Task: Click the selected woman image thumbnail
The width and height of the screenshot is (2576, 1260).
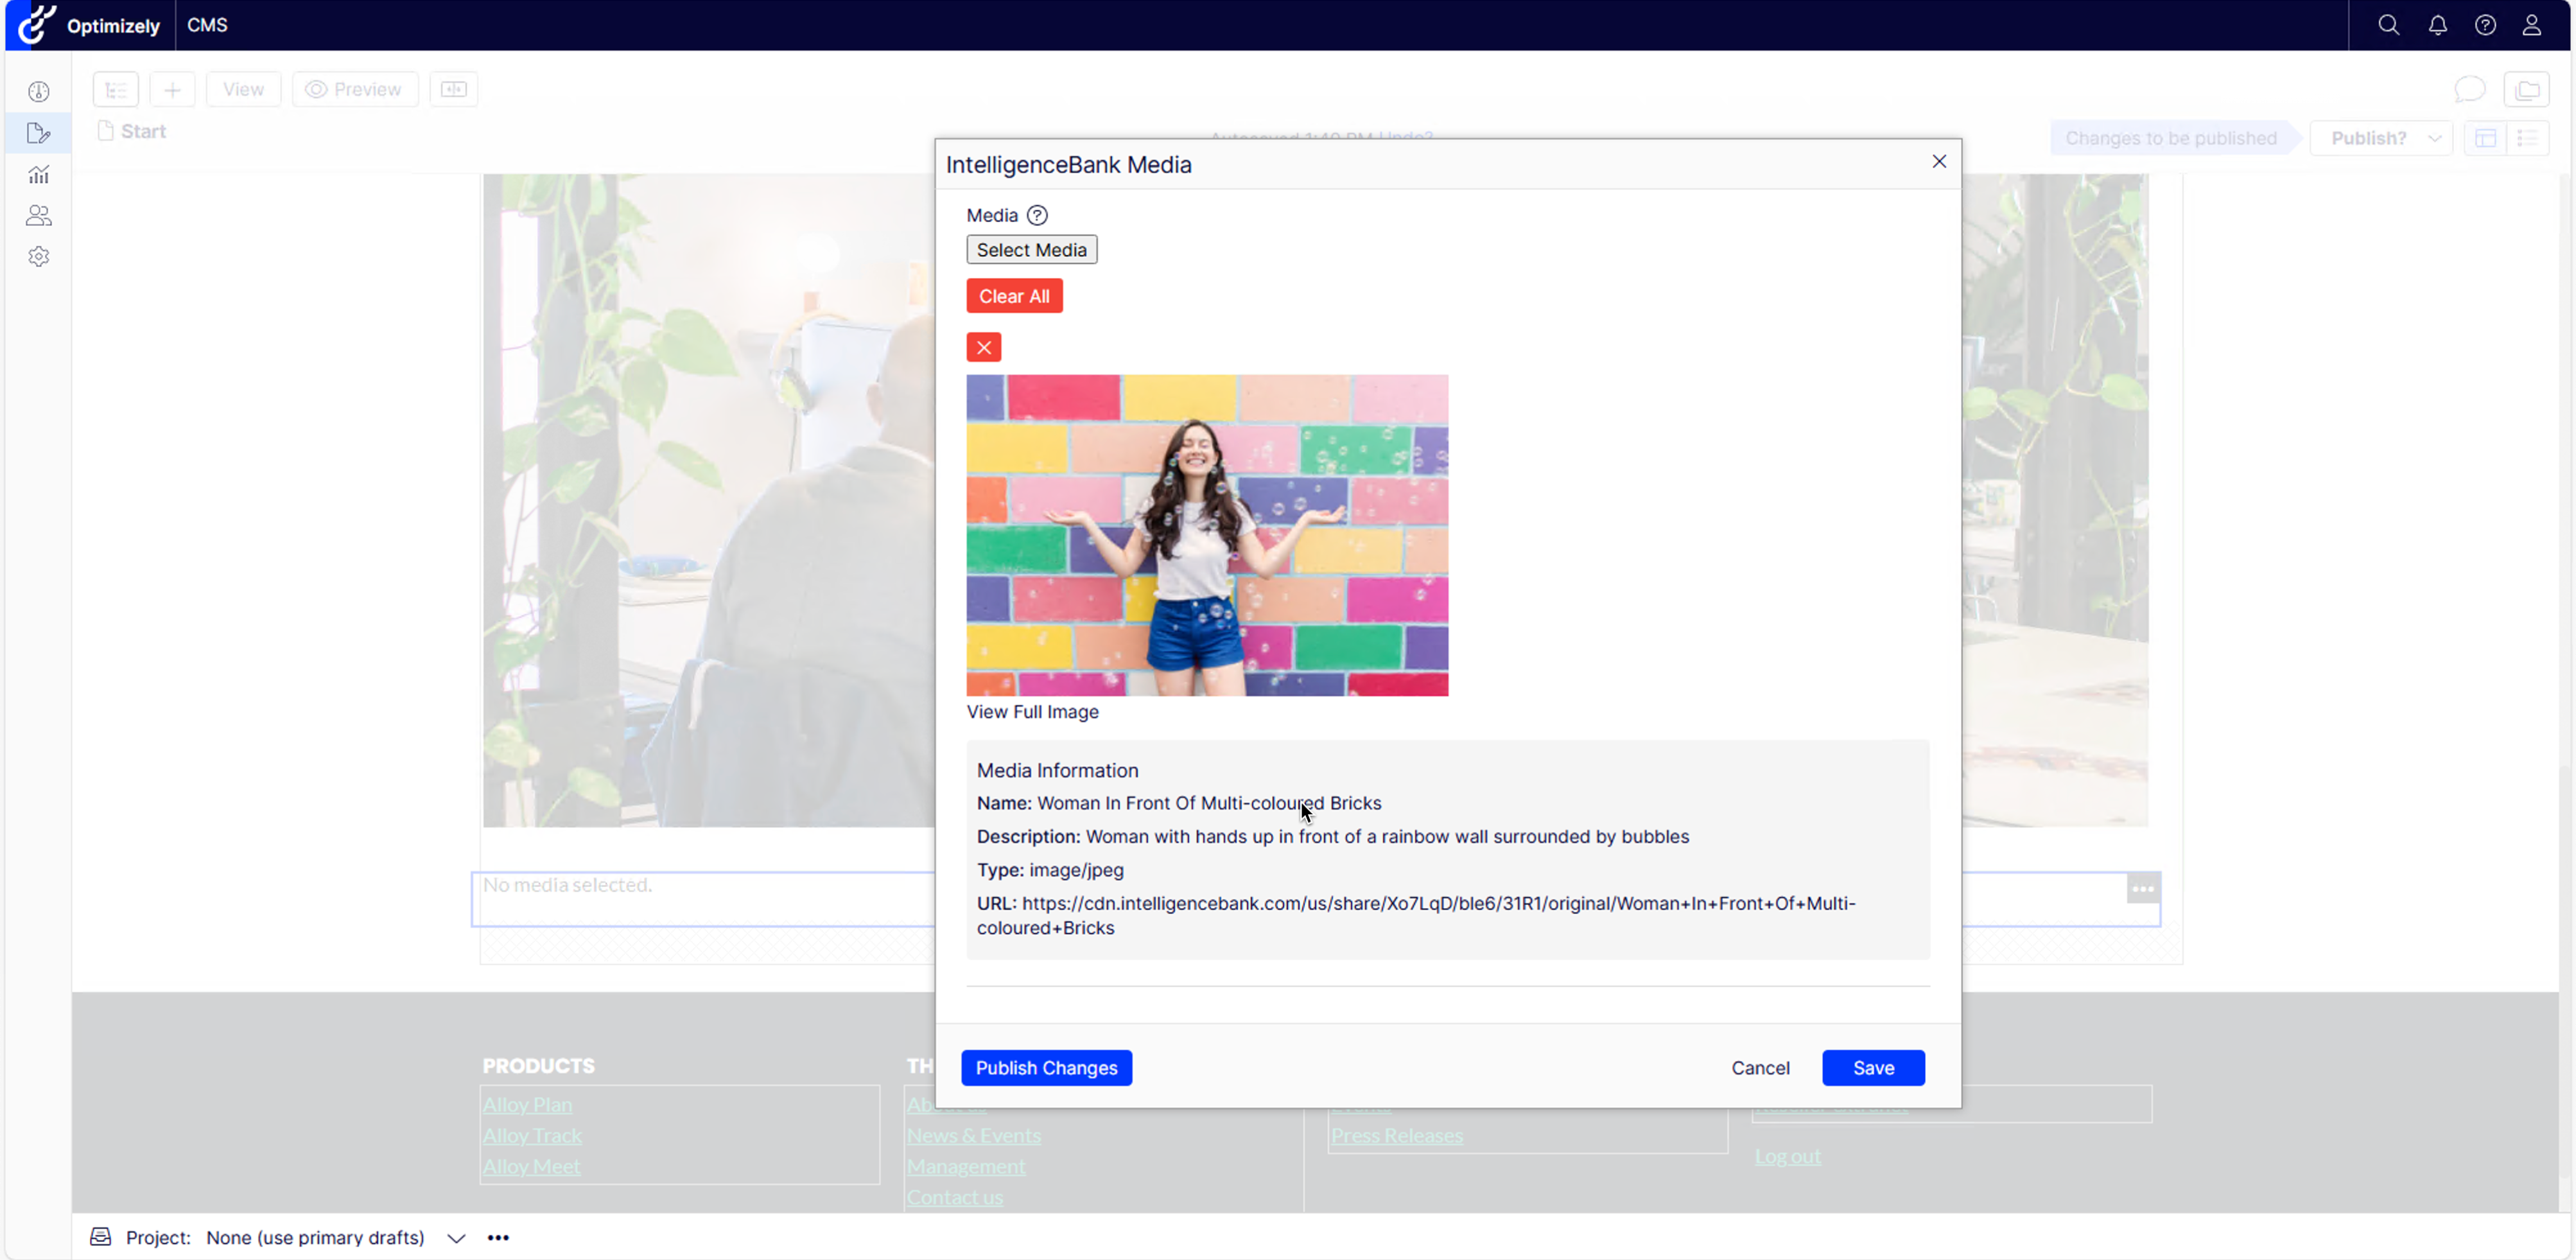Action: tap(1206, 535)
